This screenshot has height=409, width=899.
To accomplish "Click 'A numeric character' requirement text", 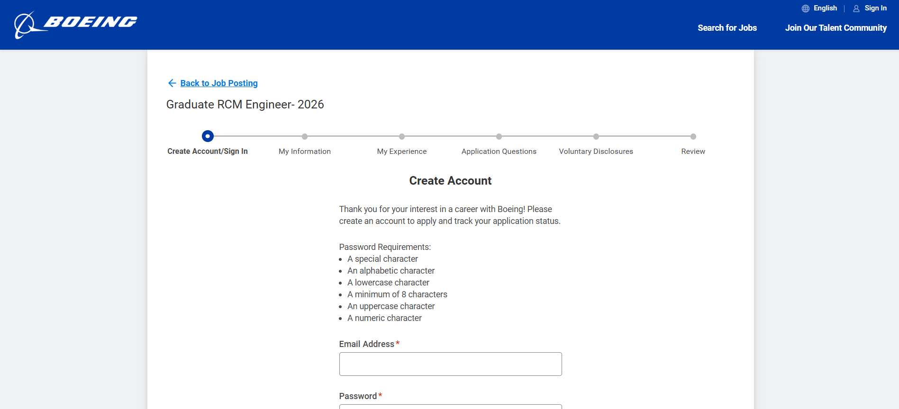I will (384, 318).
